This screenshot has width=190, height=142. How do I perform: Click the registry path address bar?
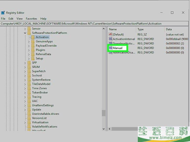click(94, 24)
